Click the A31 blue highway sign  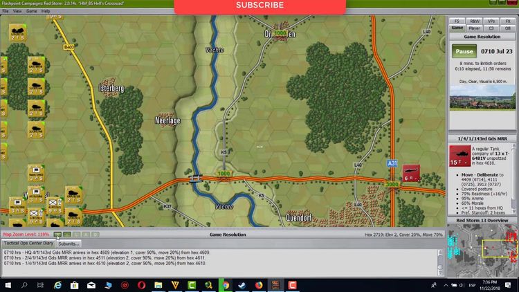(x=392, y=163)
